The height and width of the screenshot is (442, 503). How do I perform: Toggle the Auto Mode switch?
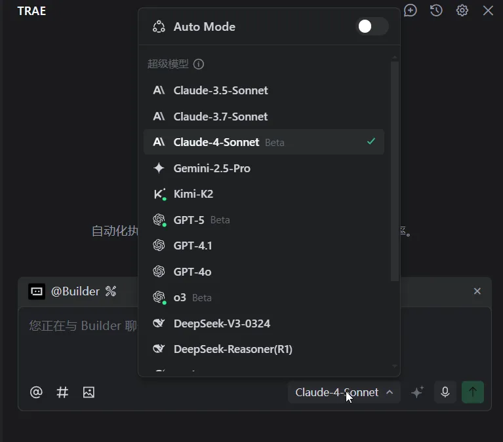tap(372, 26)
